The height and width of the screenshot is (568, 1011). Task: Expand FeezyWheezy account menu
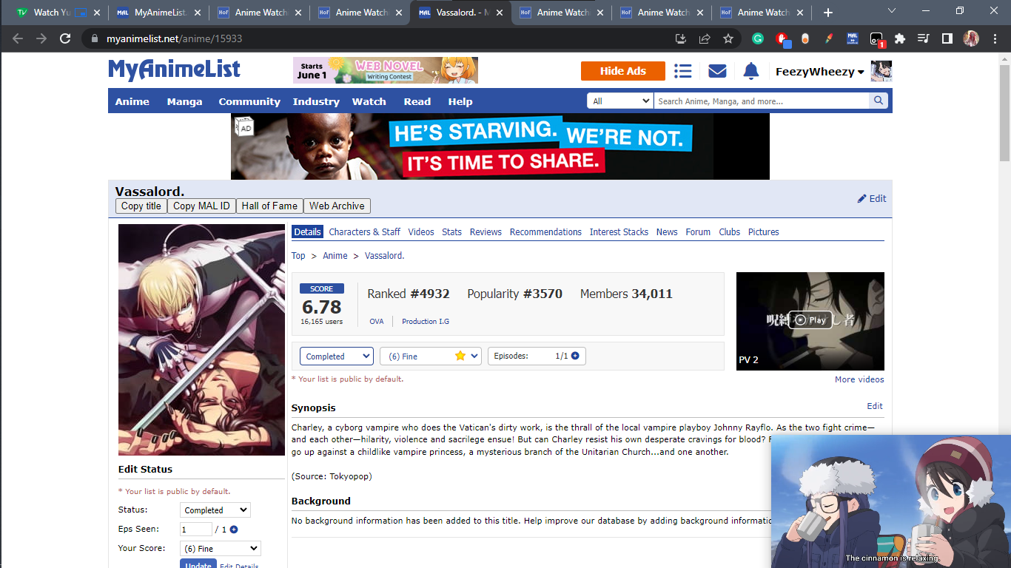[820, 72]
